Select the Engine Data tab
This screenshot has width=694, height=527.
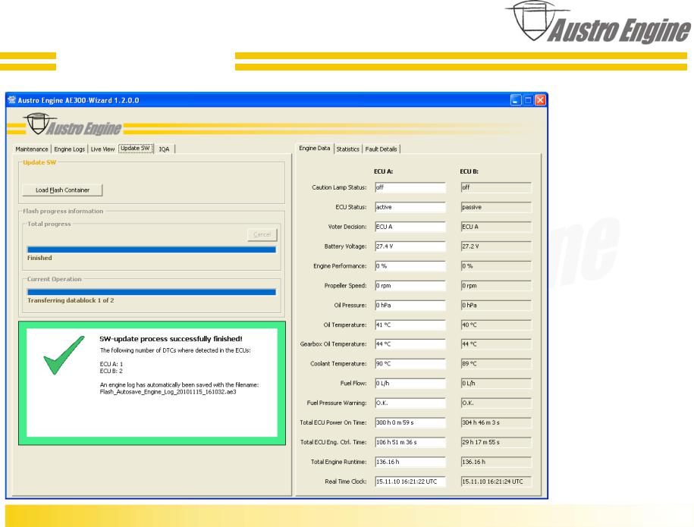315,148
